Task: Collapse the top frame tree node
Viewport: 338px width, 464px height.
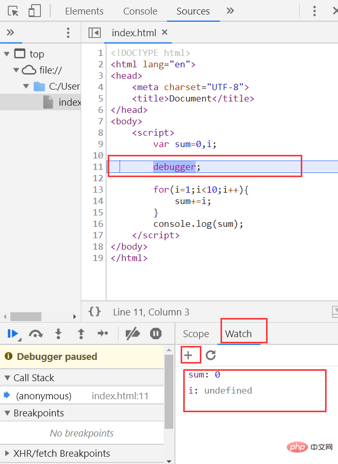Action: [7, 54]
